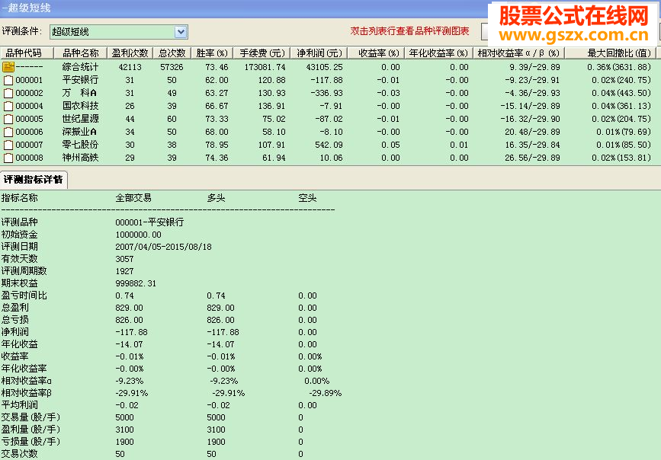Image resolution: width=661 pixels, height=460 pixels.
Task: Click the summary icon beside 综合统计 row
Action: click(x=8, y=67)
